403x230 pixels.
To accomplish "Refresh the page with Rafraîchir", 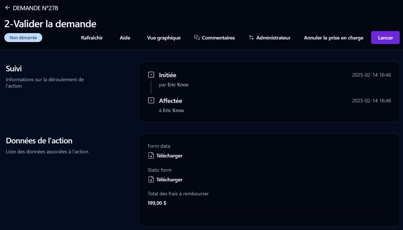I will click(x=92, y=38).
